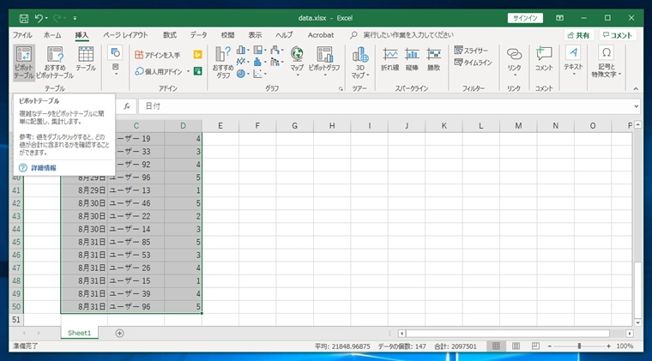Image resolution: width=652 pixels, height=361 pixels.
Task: Switch to Page Layout view in status bar
Action: [514, 346]
